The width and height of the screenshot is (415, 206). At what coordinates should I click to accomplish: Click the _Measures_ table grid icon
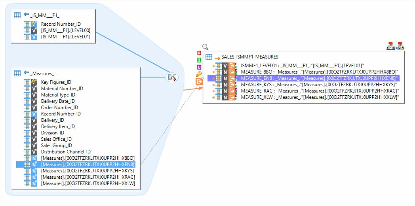pos(17,74)
